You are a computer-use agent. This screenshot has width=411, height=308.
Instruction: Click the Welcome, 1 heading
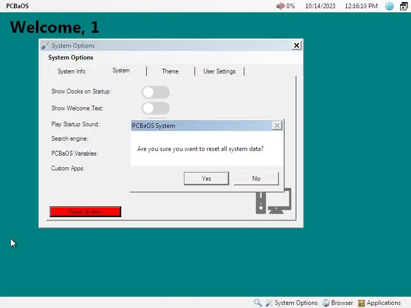point(55,27)
